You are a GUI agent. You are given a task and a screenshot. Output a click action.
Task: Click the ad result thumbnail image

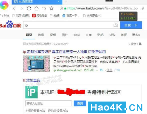[36, 64]
